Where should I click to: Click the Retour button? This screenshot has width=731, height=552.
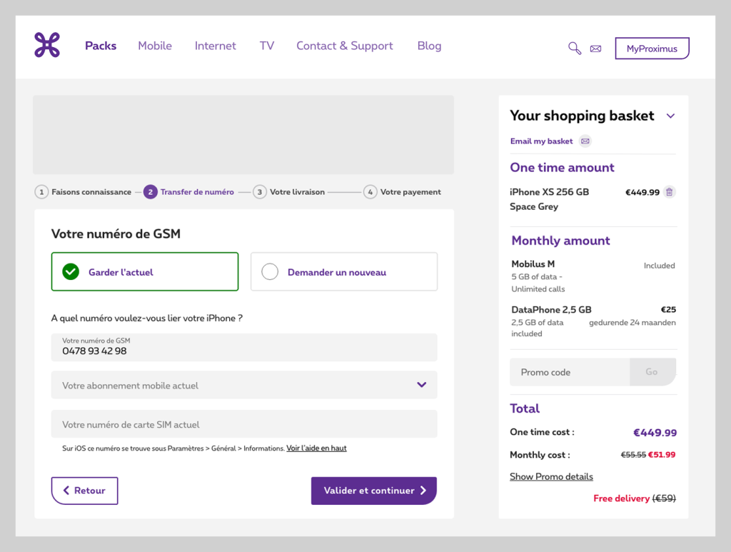click(84, 491)
